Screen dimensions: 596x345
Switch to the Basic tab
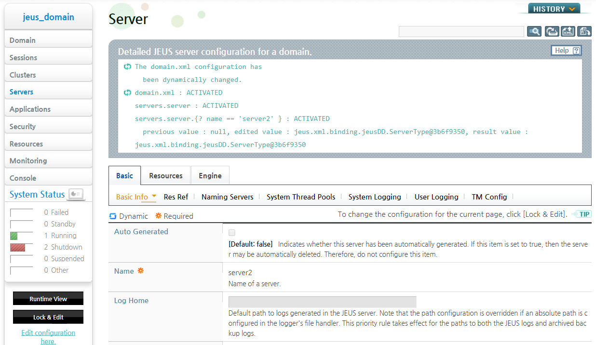[x=124, y=176]
